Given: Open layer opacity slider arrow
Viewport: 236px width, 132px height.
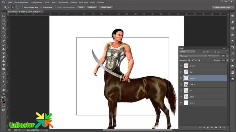Looking at the screenshot, I should point(227,56).
